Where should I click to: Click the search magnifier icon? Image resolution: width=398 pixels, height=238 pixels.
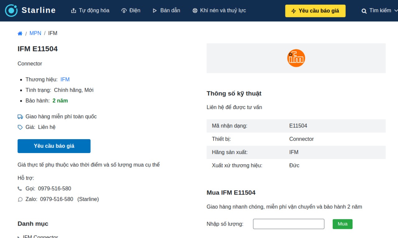(364, 11)
